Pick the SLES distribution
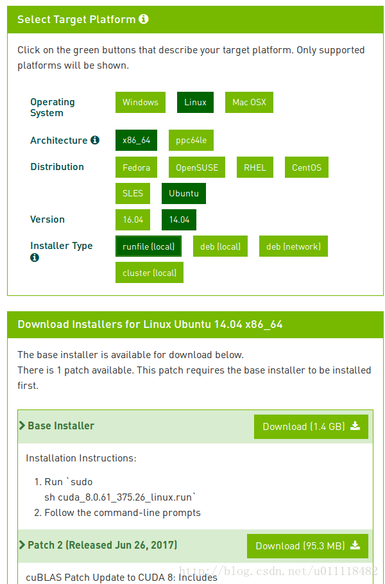Image resolution: width=385 pixels, height=584 pixels. tap(133, 193)
